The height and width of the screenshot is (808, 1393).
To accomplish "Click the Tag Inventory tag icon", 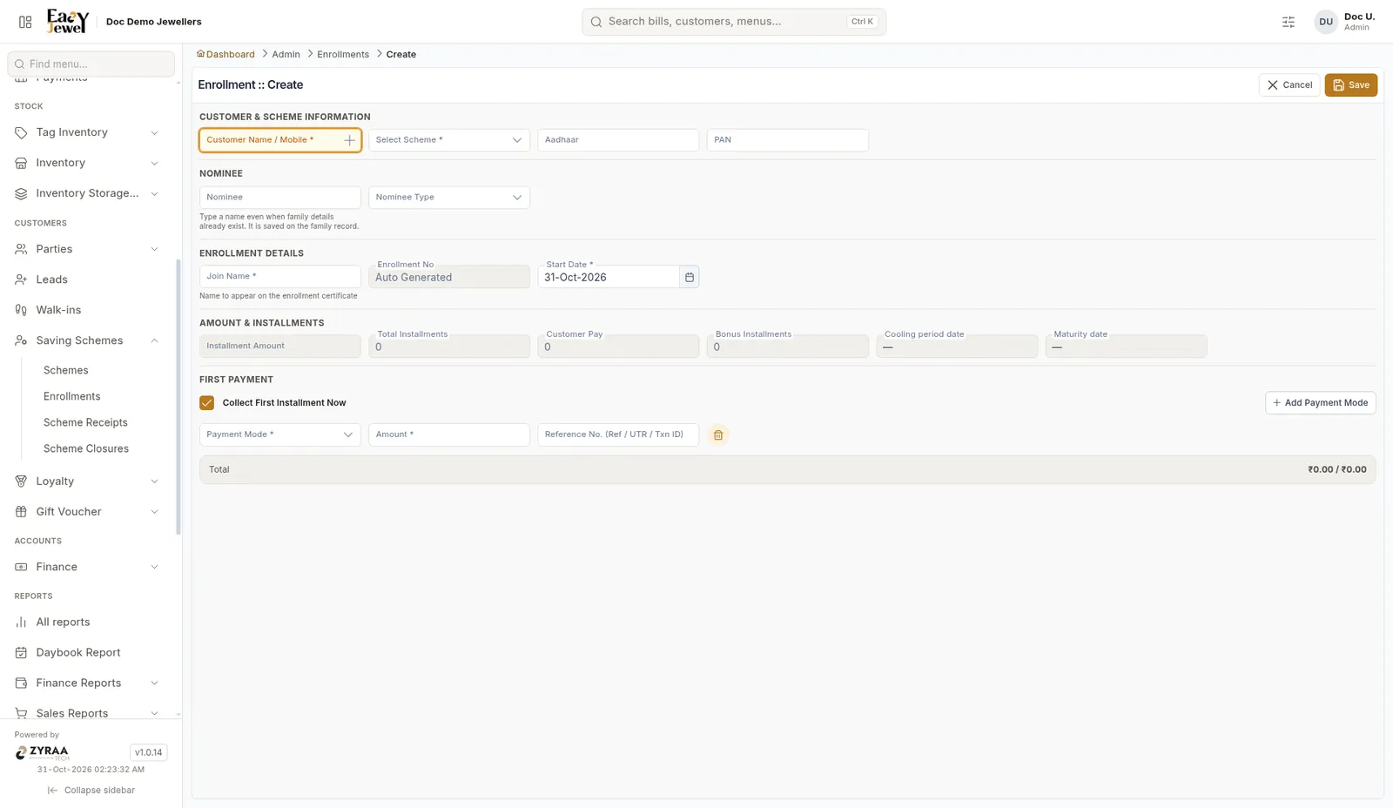I will 21,132.
